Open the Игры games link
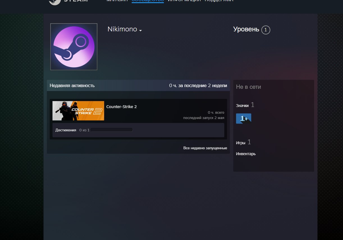 [x=241, y=143]
